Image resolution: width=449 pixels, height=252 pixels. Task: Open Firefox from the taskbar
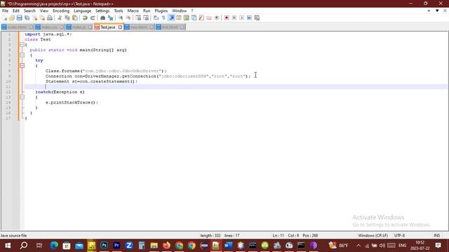point(166,246)
